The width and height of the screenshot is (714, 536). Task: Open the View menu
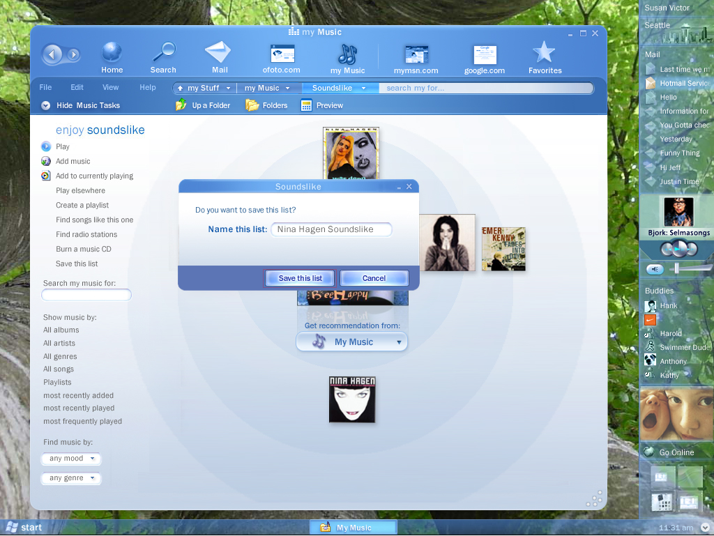coord(110,87)
